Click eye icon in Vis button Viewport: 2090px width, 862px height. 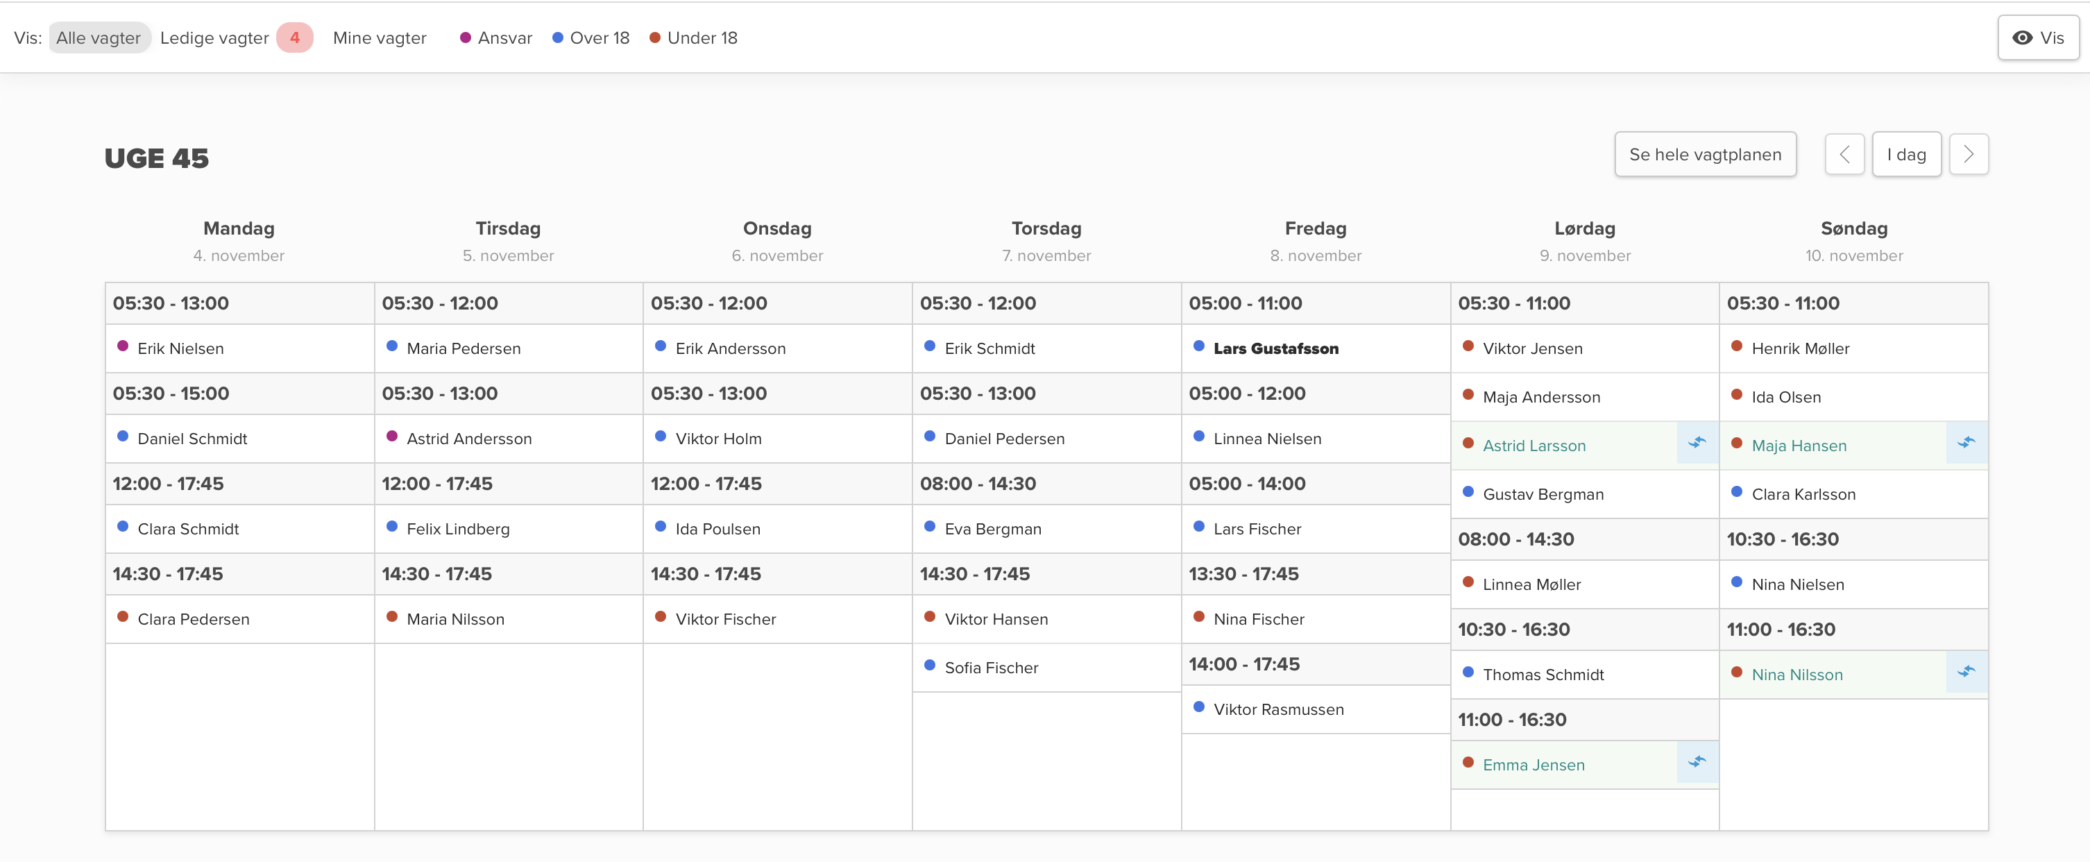click(x=2023, y=38)
